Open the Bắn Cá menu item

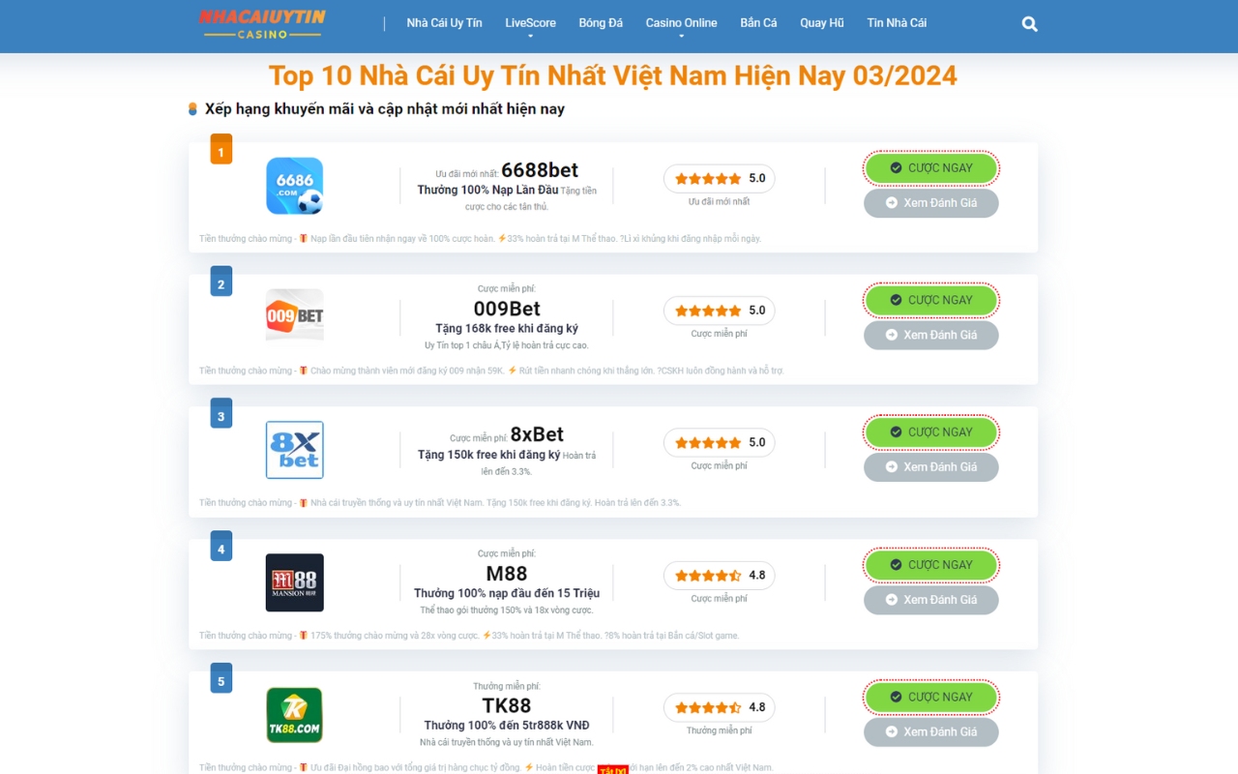758,23
